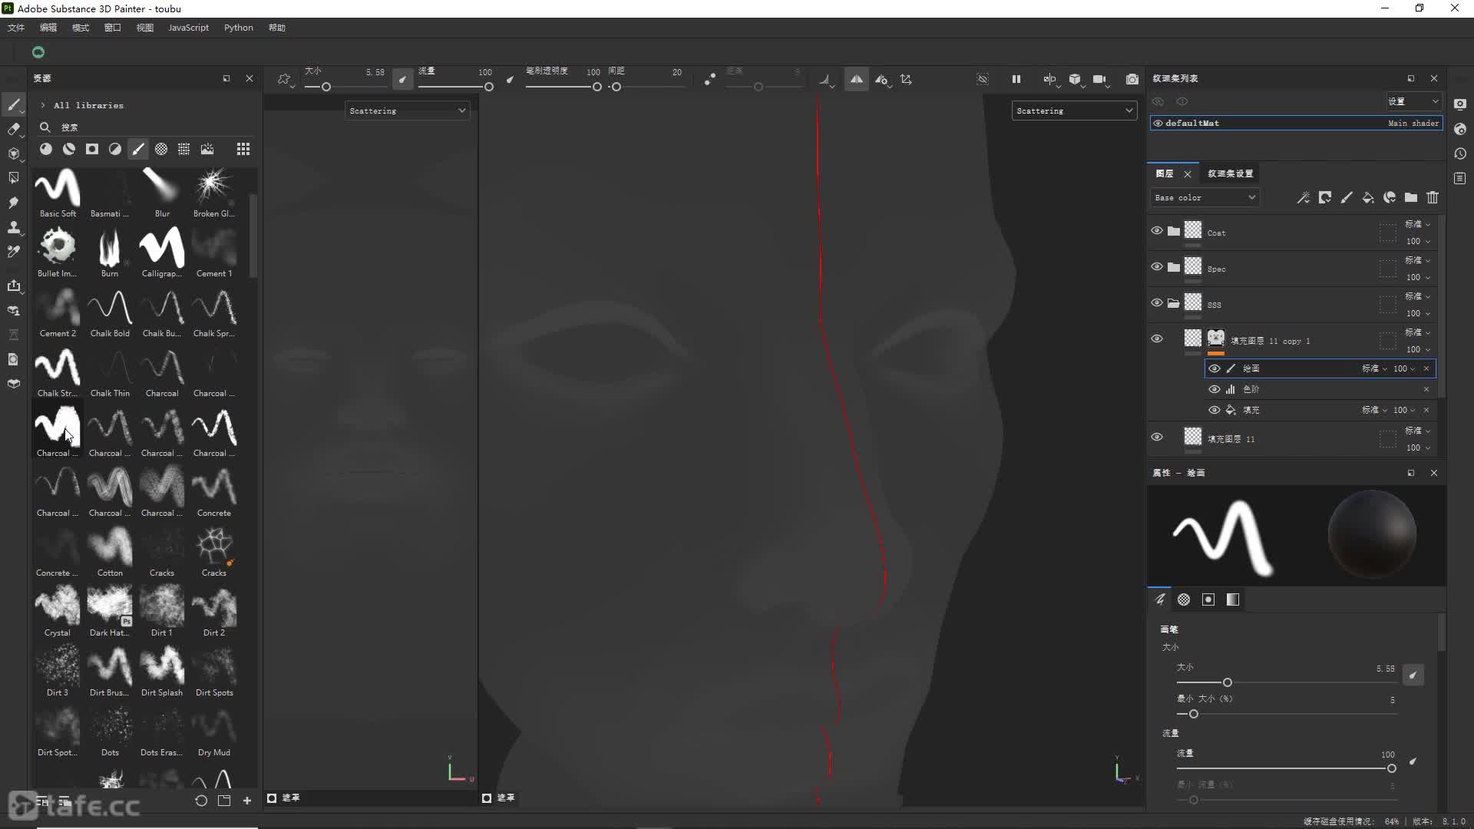Select alpha tab in properties panel
Screen dimensions: 1474x829
pos(1184,599)
